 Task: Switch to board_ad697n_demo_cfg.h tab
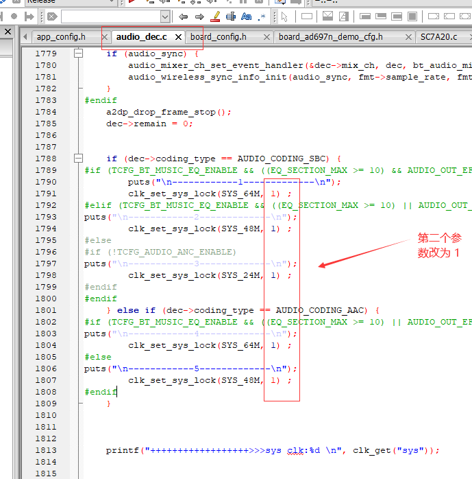330,37
